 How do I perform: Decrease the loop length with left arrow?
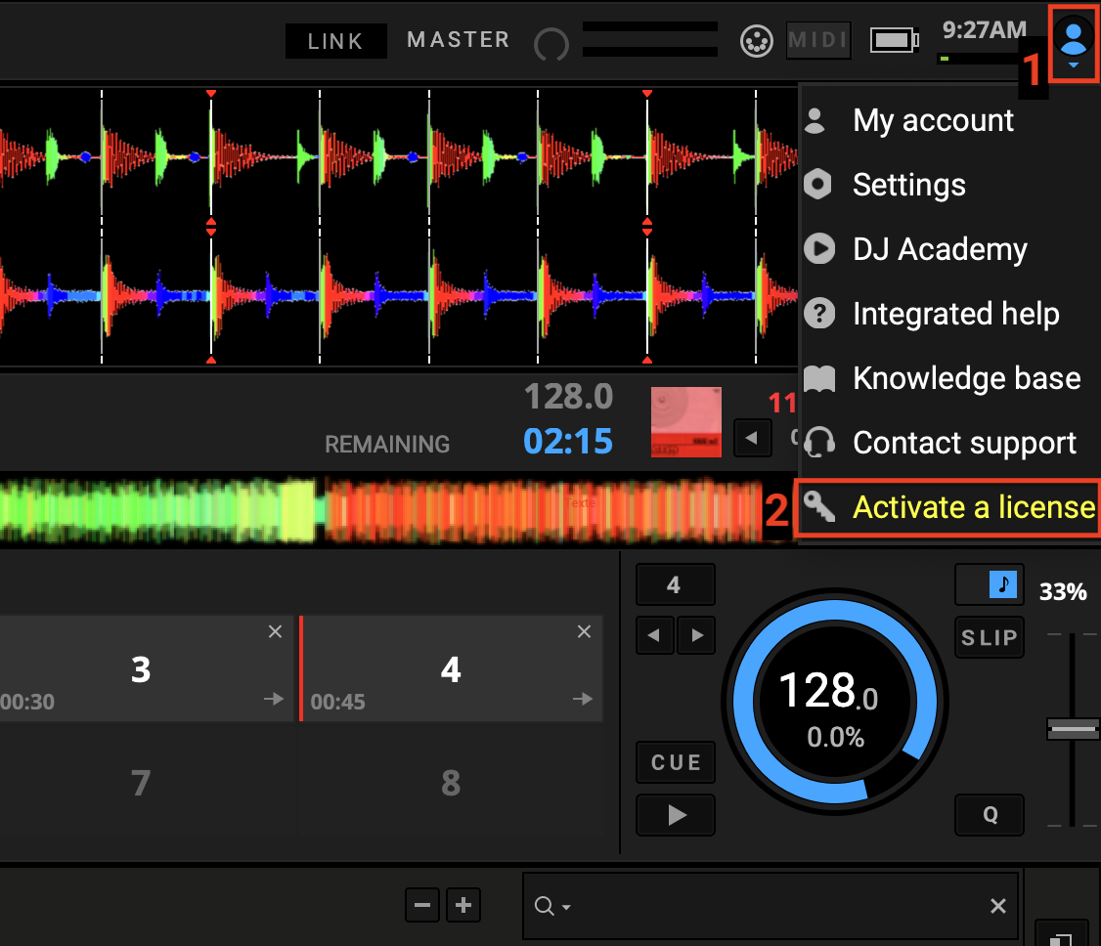click(x=654, y=635)
